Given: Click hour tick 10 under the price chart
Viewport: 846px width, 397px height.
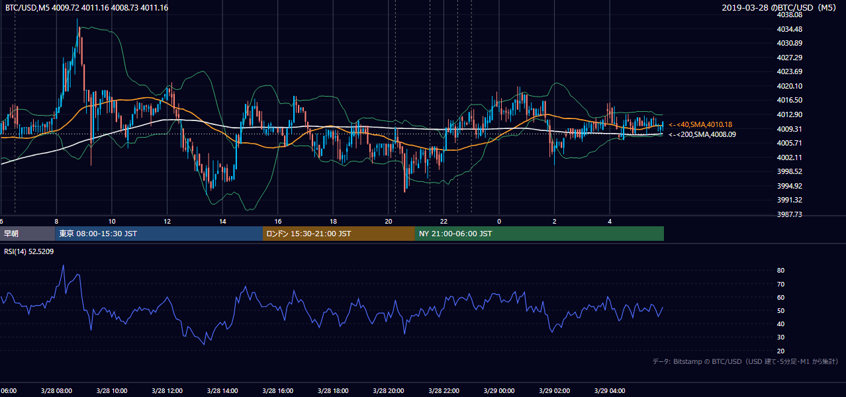Looking at the screenshot, I should [x=112, y=221].
